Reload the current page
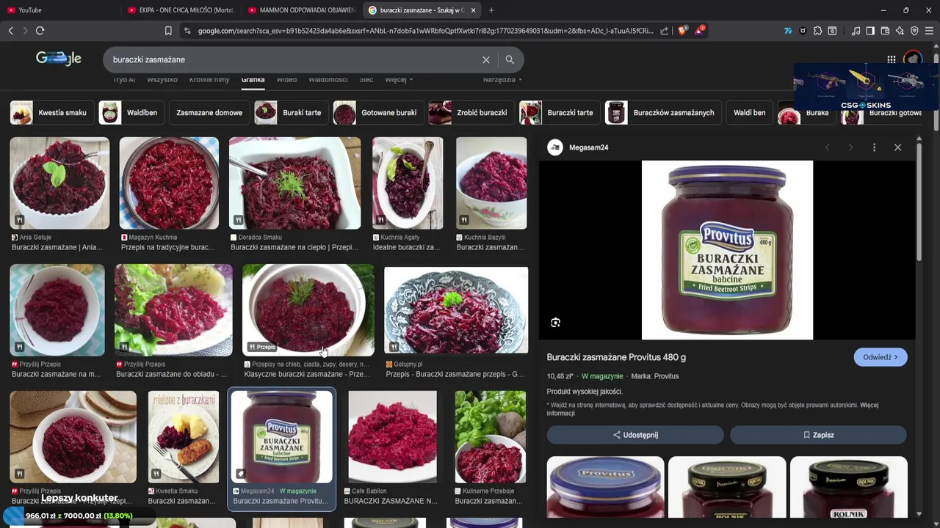This screenshot has height=528, width=940. point(40,31)
